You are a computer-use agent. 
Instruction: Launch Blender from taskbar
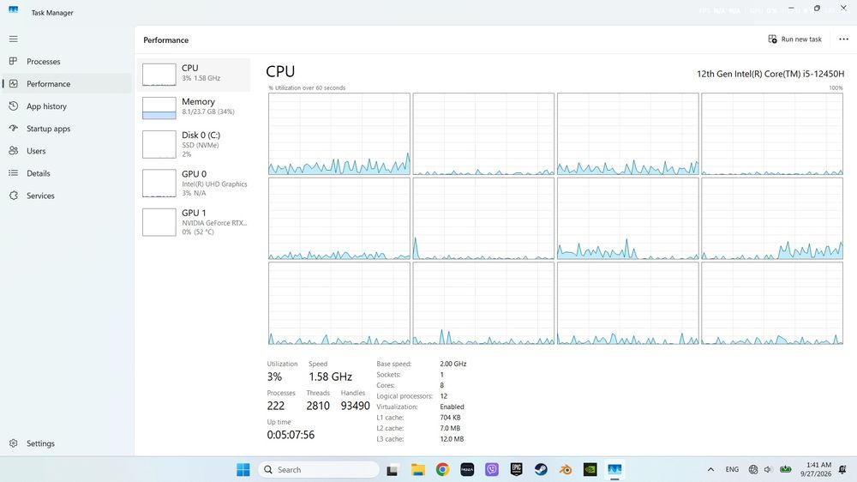click(566, 469)
